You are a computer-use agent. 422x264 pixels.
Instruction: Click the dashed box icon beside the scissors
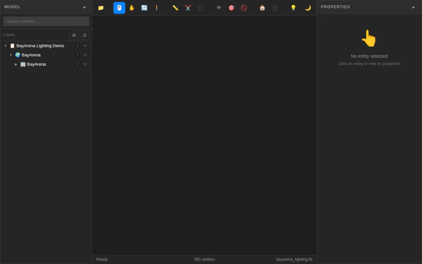click(200, 8)
